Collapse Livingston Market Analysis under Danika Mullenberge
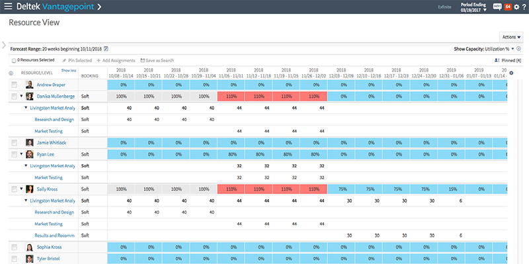 pyautogui.click(x=26, y=108)
